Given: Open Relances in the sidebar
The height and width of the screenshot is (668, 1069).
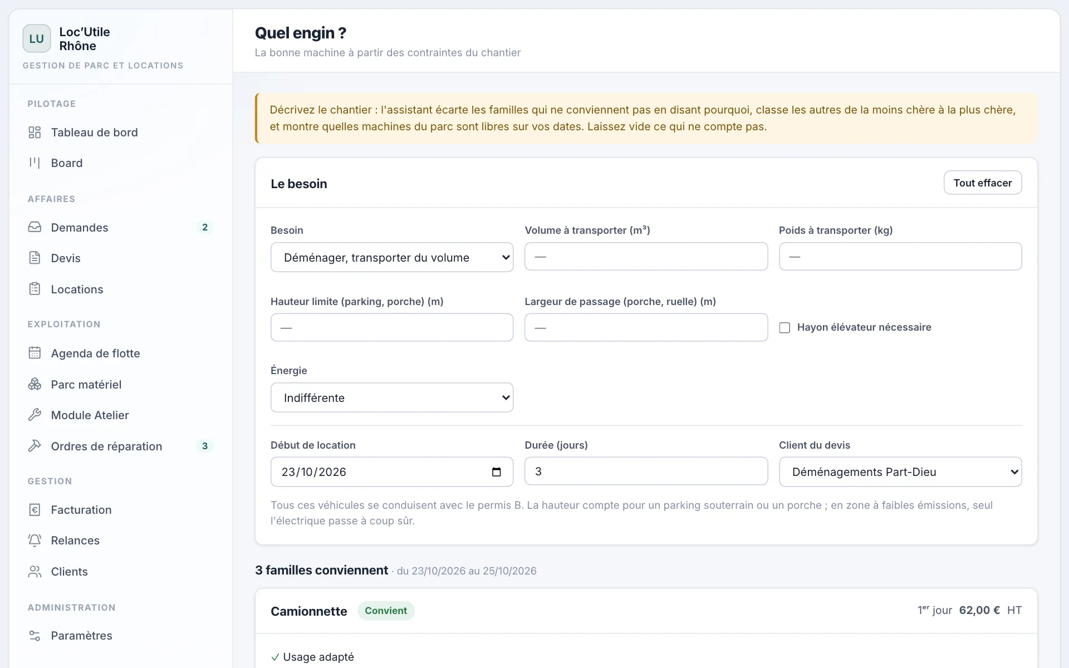Looking at the screenshot, I should (x=121, y=540).
